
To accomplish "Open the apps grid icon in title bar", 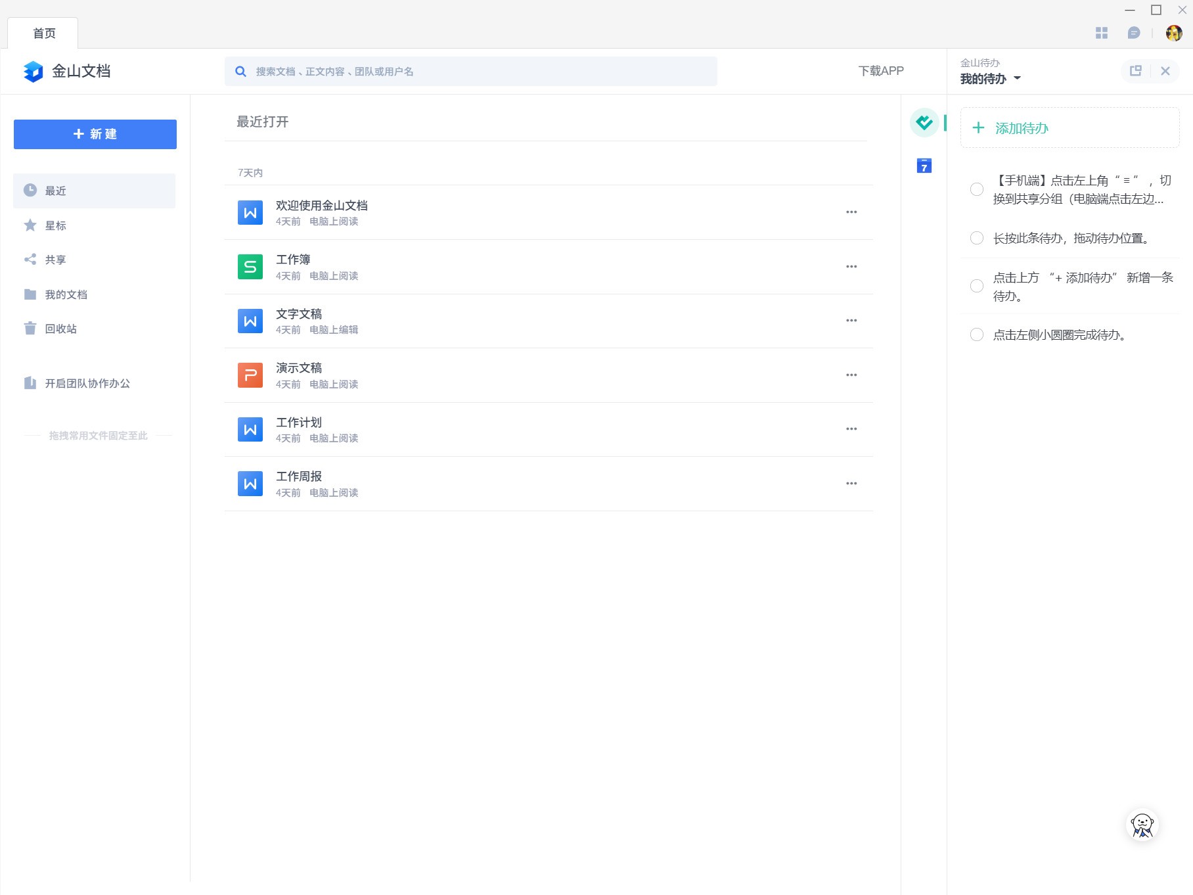I will [x=1102, y=33].
